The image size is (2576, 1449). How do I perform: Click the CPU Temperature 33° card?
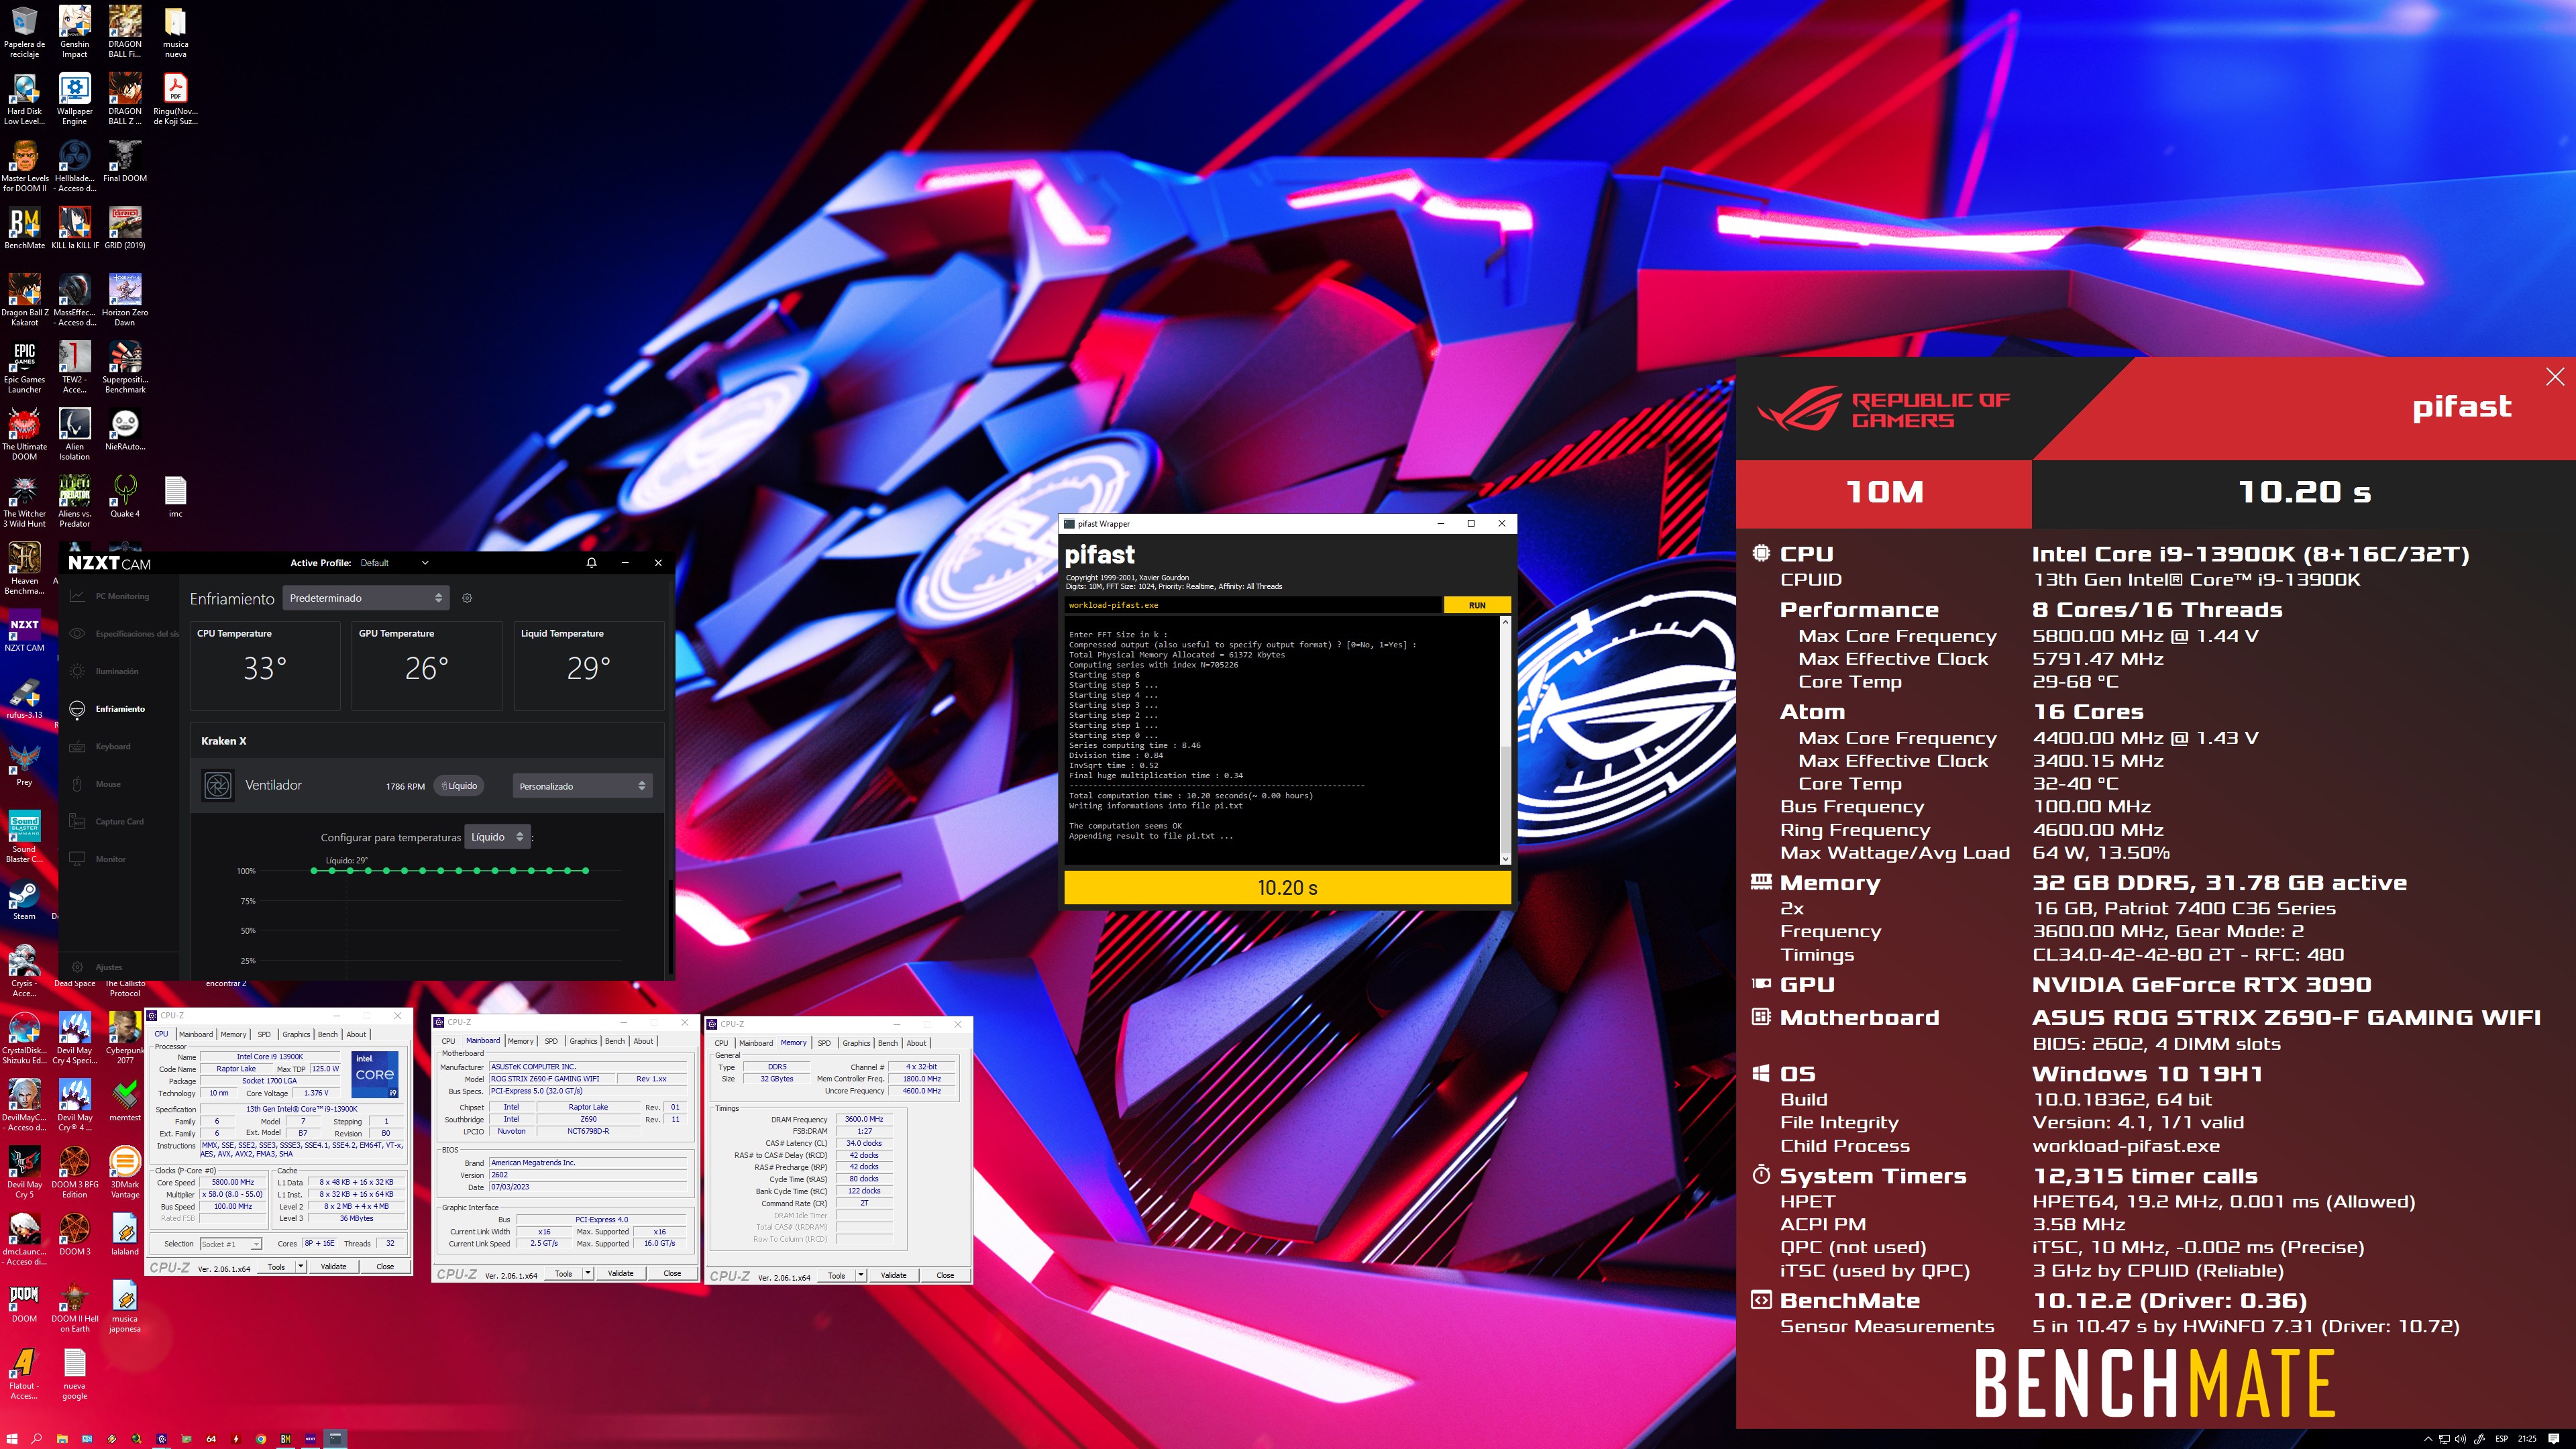265,666
